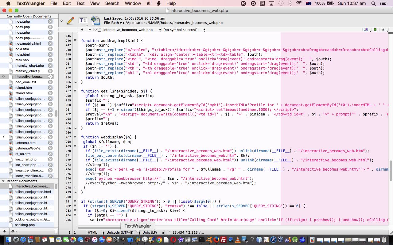Open the Text menu
Screen dimensions: 393x245
point(80,3)
